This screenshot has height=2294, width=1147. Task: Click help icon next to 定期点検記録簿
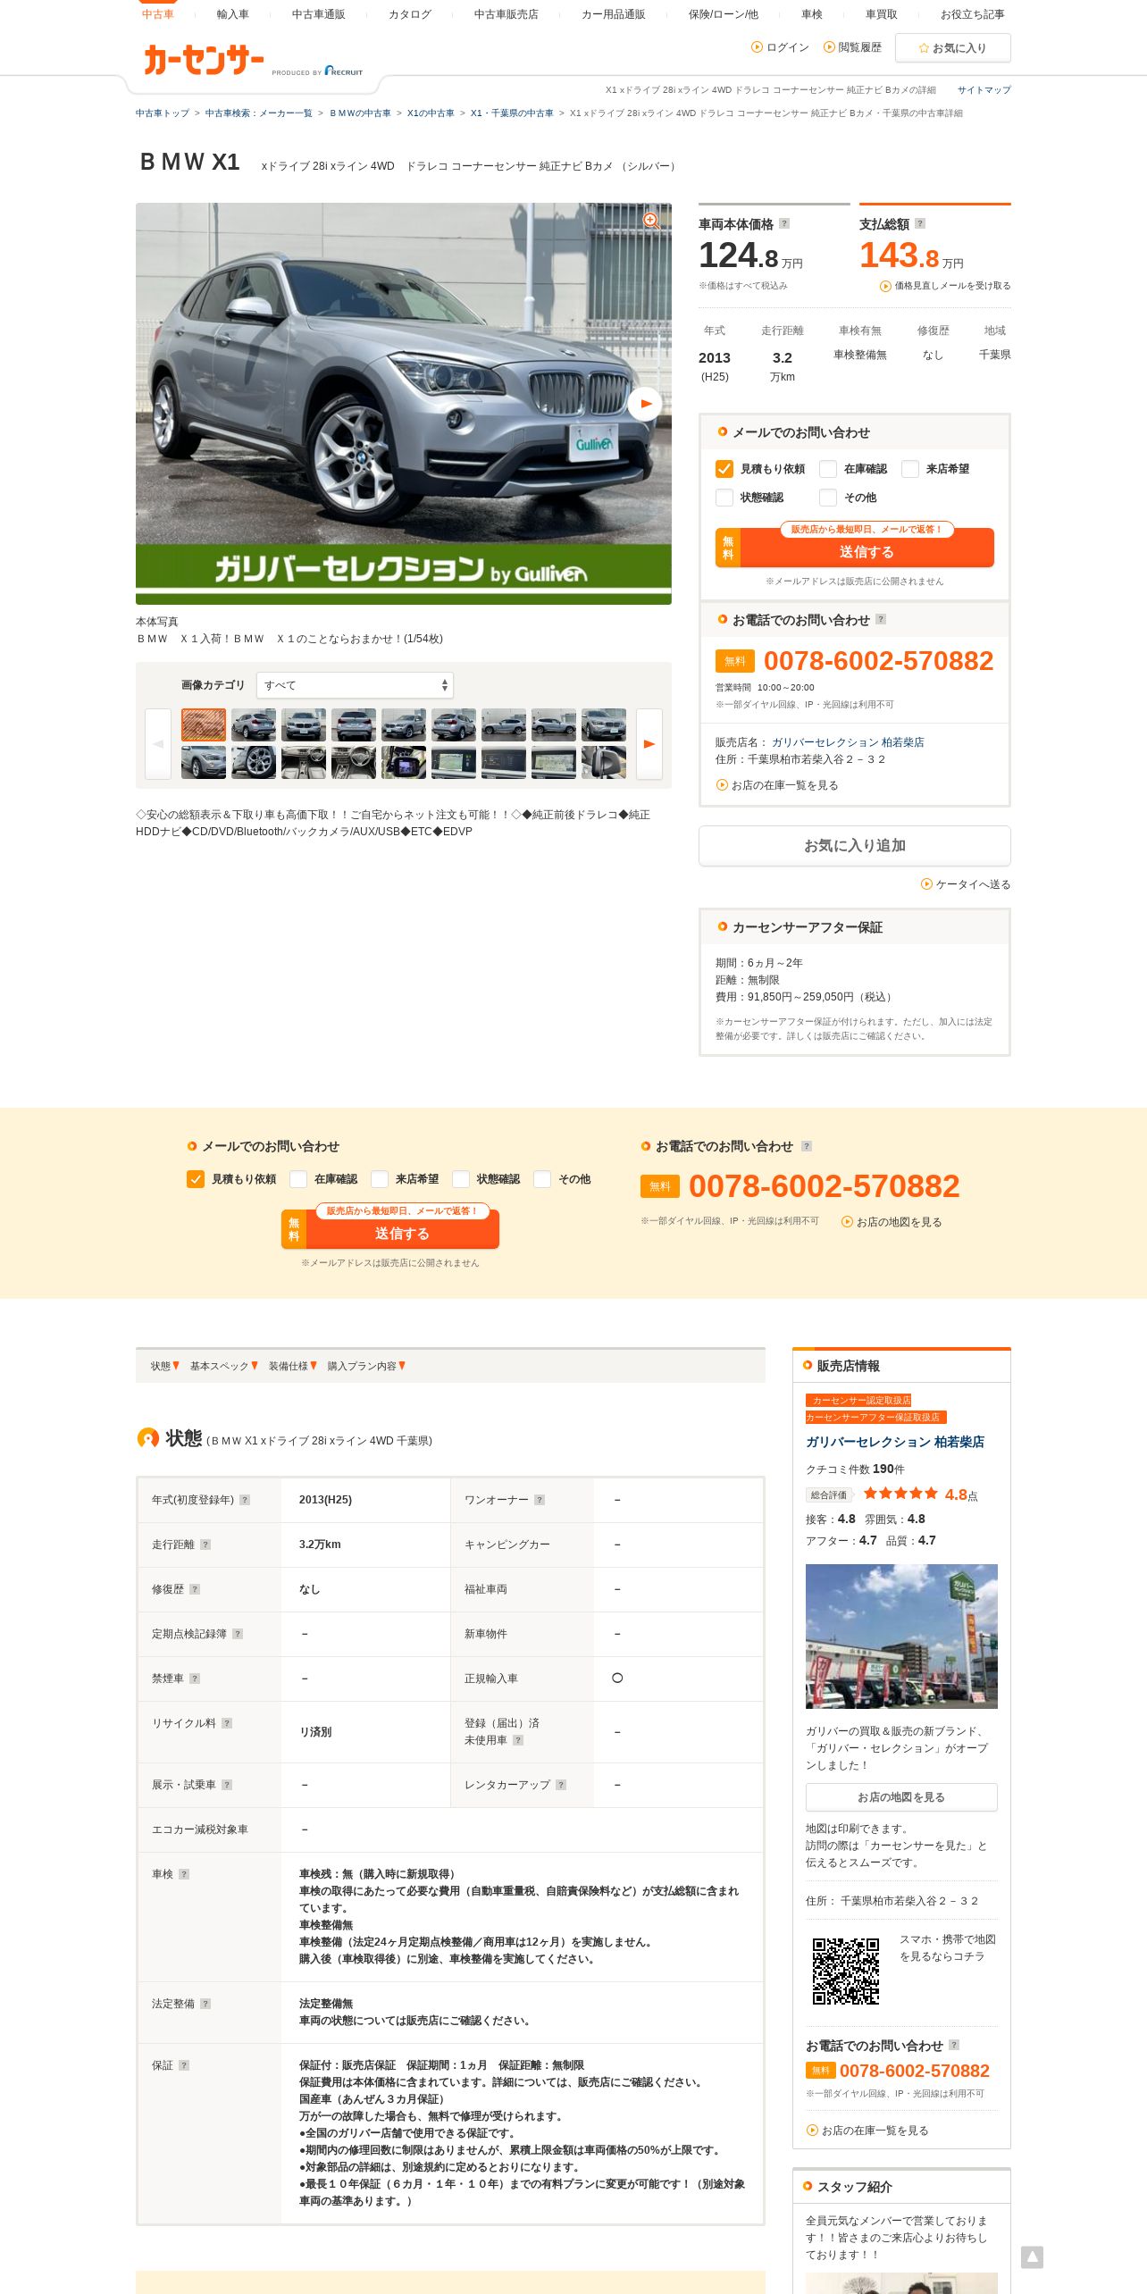point(238,1634)
